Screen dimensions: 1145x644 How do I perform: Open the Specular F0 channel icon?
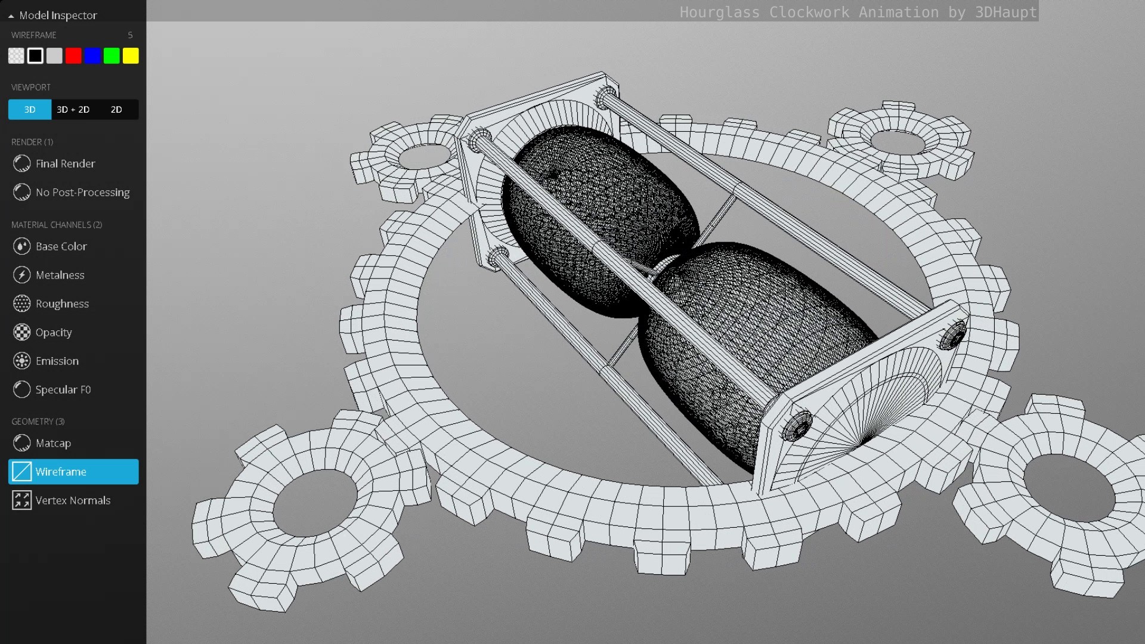click(x=21, y=389)
